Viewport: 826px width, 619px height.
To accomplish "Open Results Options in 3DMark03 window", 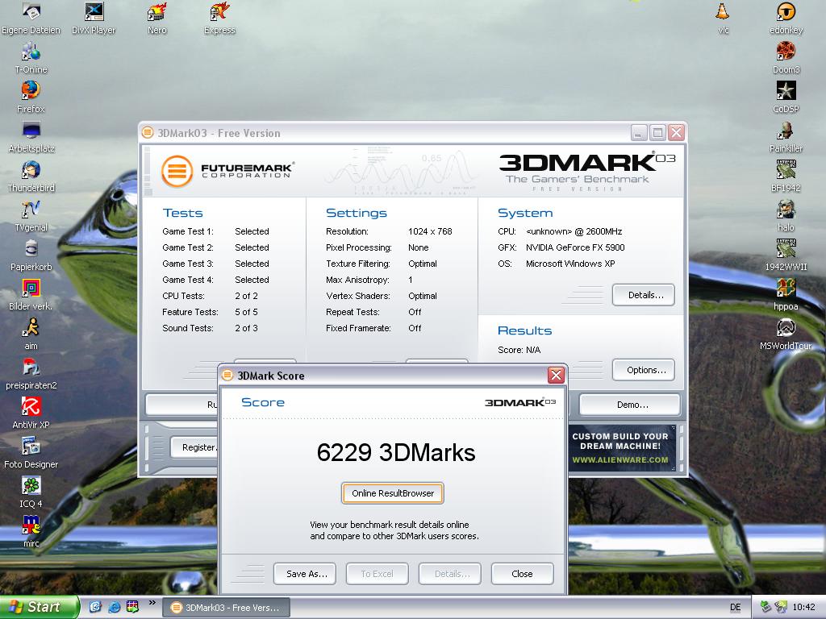I will tap(644, 370).
